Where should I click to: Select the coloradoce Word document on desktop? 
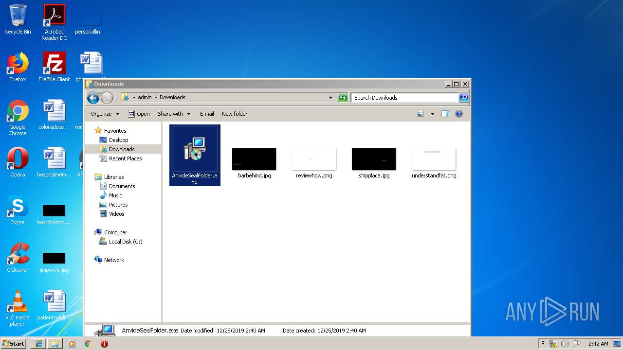pyautogui.click(x=54, y=115)
